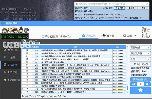152x99 pixels.
Task: Close the popup info window
Action: point(147,4)
